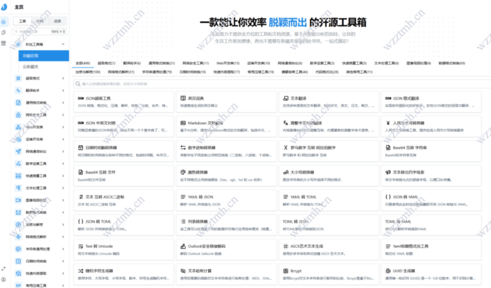Select the 加密与解密 sidebar icon
491x288 pixels.
(19, 224)
